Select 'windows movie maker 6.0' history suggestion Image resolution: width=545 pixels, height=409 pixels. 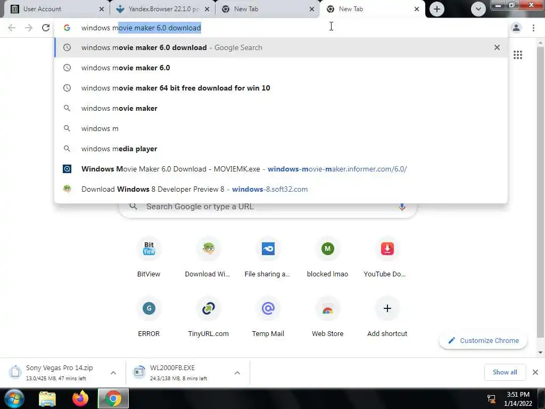click(x=281, y=68)
